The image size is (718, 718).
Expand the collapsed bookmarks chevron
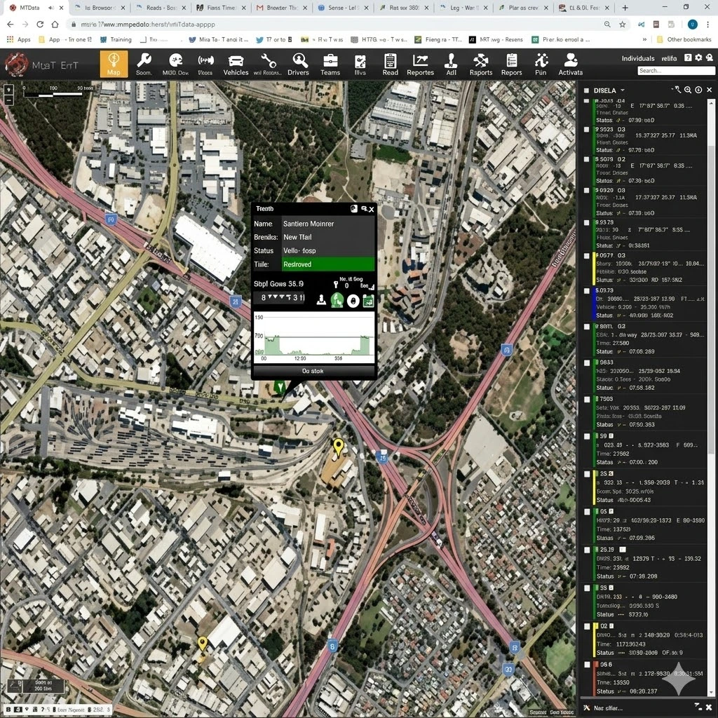click(x=644, y=39)
